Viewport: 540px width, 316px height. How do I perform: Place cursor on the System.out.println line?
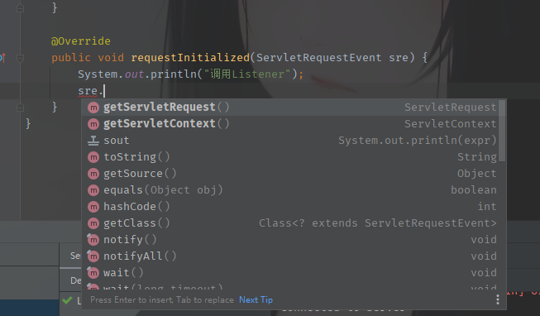click(x=190, y=74)
